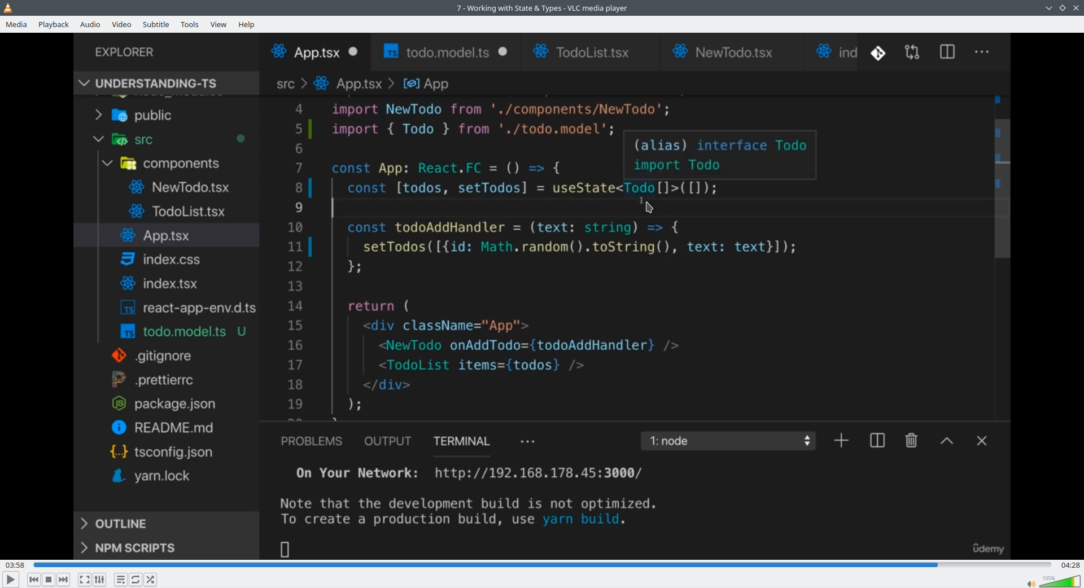
Task: Toggle the remaining time label 04:28
Action: tap(1070, 565)
